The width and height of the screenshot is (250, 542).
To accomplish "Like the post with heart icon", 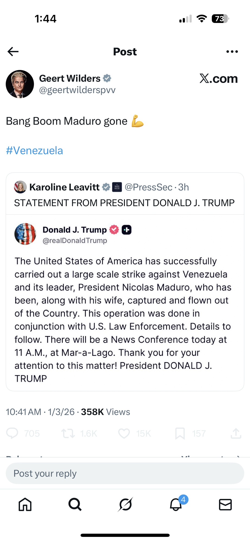I will 124,433.
